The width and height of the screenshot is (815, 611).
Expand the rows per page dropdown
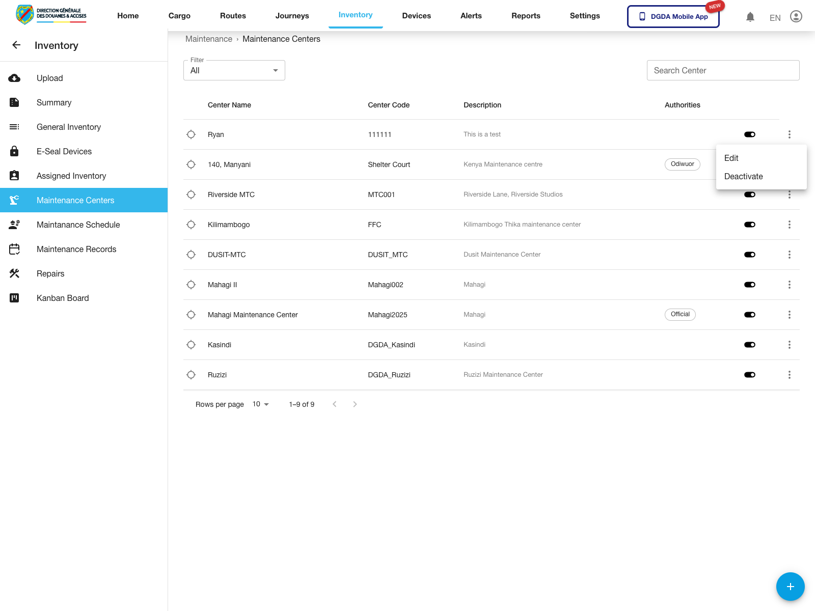(x=261, y=404)
